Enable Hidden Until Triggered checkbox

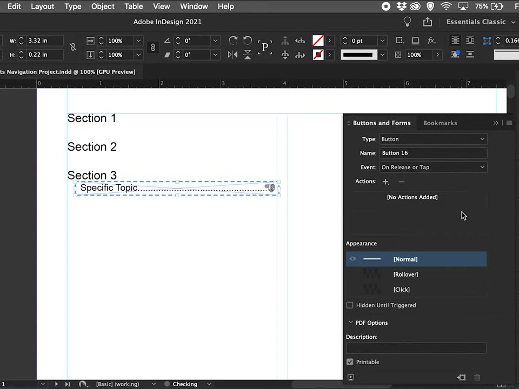(350, 305)
